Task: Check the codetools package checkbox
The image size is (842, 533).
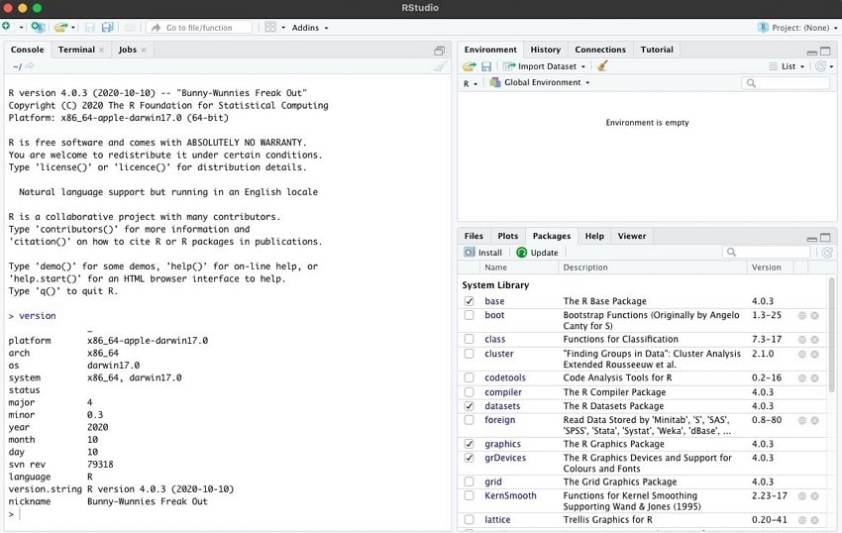Action: pyautogui.click(x=469, y=377)
